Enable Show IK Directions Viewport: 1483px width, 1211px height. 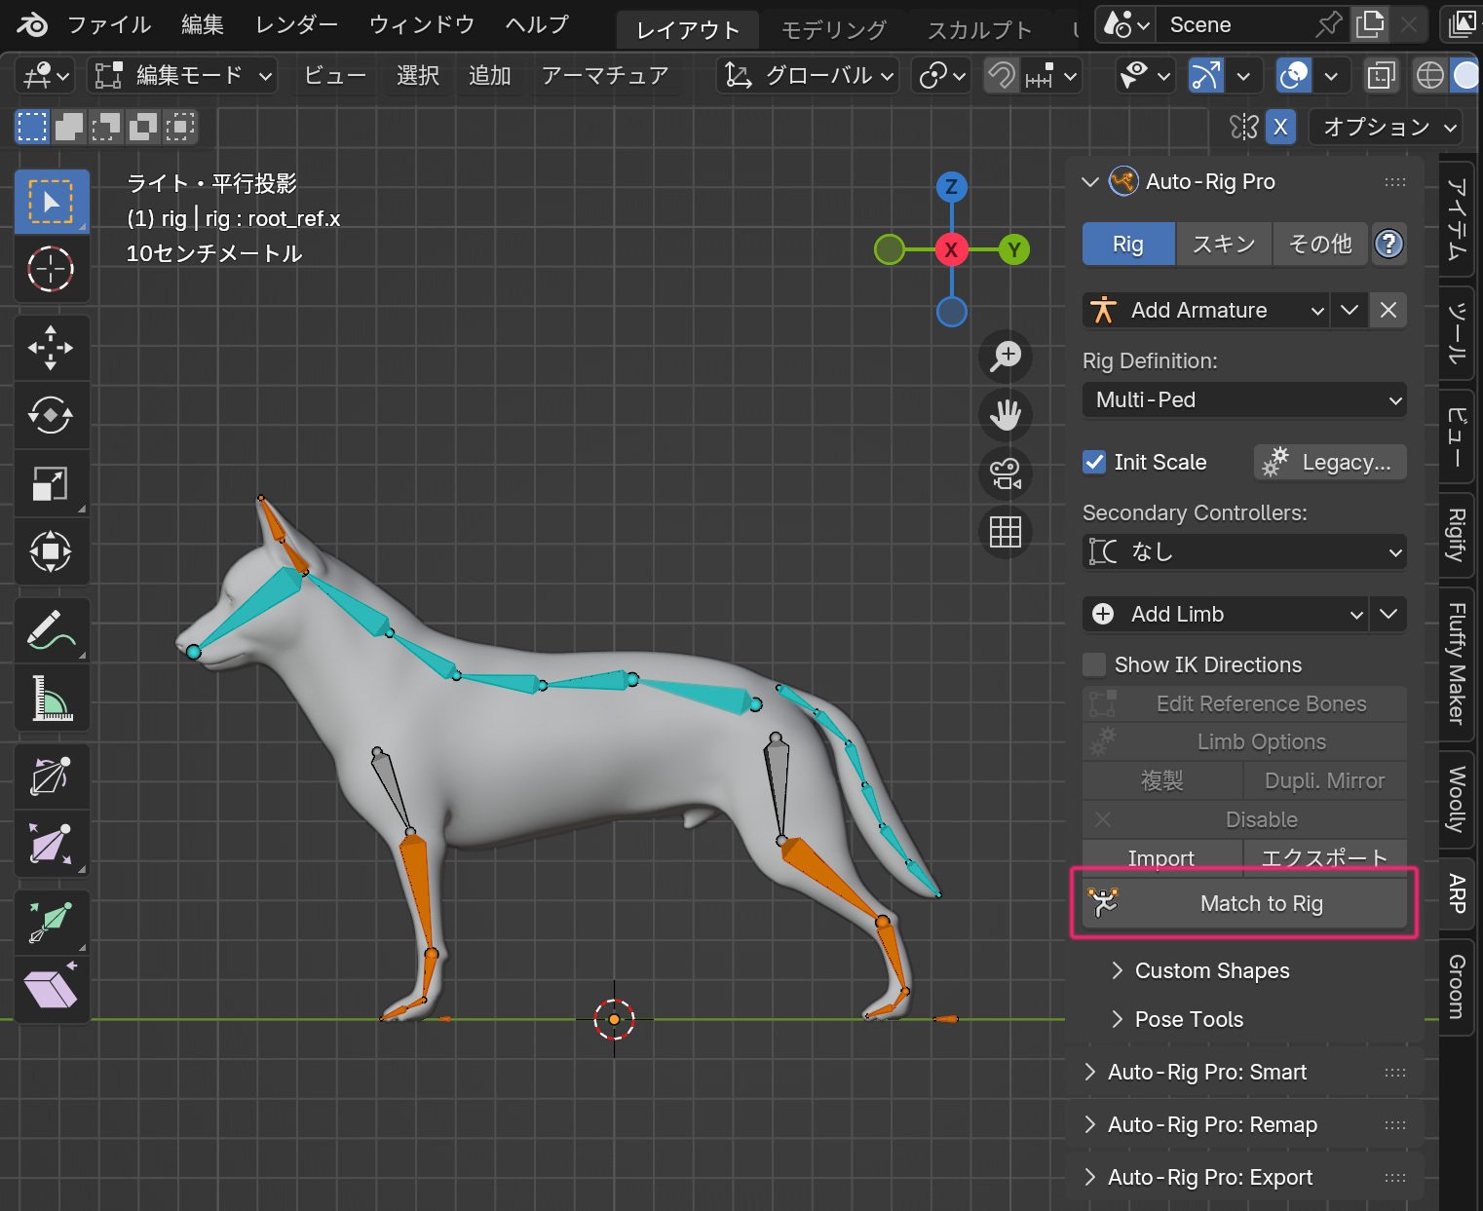(1094, 663)
